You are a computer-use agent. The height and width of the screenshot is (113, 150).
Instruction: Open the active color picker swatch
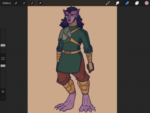coord(147,3)
